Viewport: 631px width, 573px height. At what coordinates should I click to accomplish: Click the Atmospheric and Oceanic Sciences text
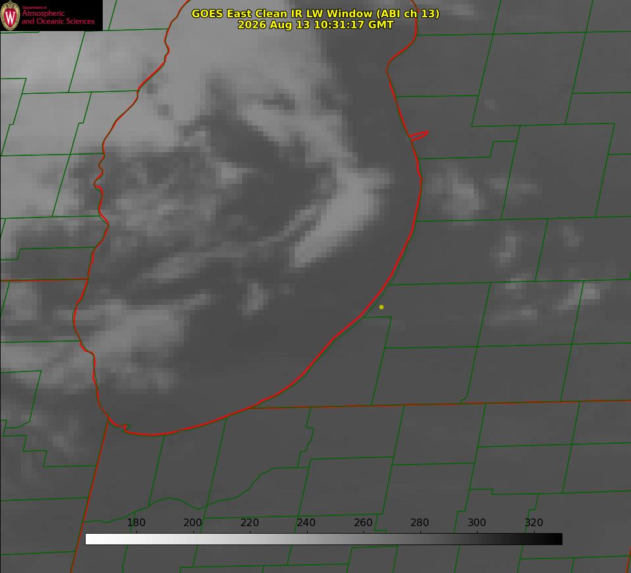click(58, 17)
